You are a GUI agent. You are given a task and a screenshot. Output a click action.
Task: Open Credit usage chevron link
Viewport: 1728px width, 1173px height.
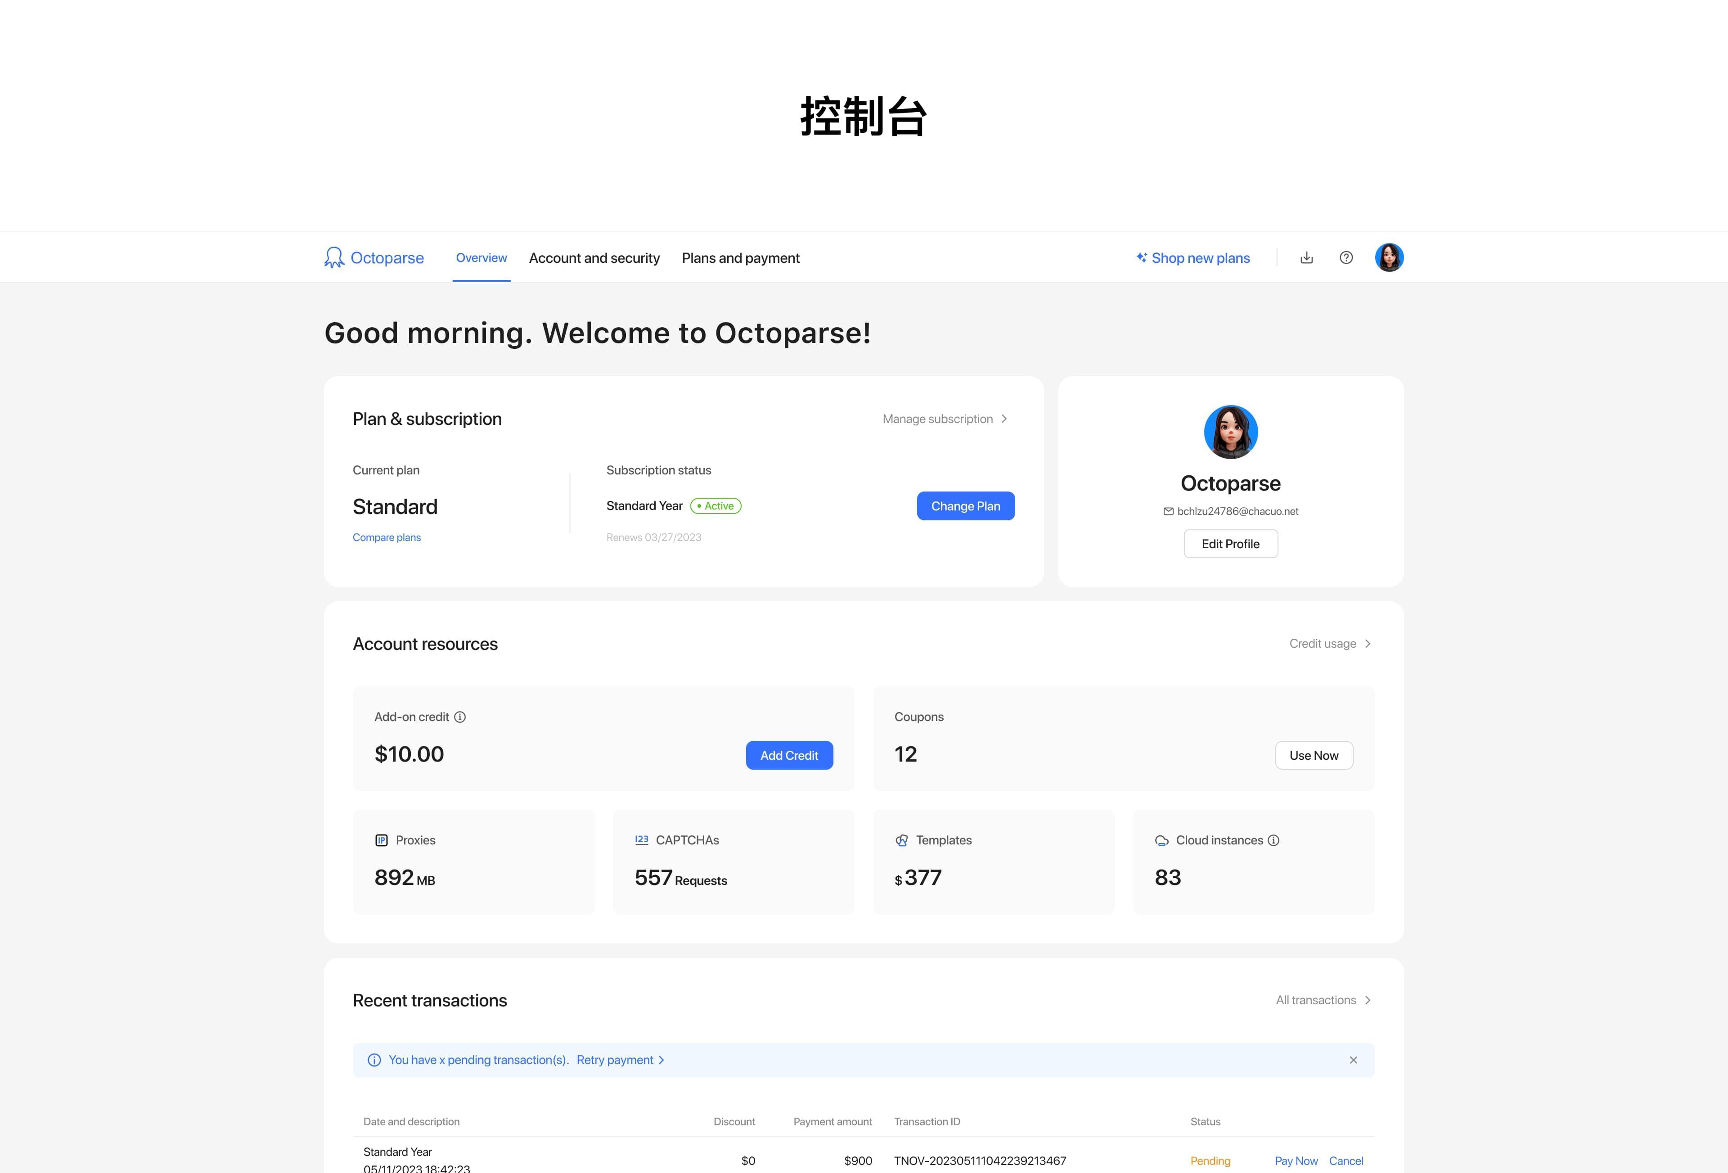click(1330, 643)
